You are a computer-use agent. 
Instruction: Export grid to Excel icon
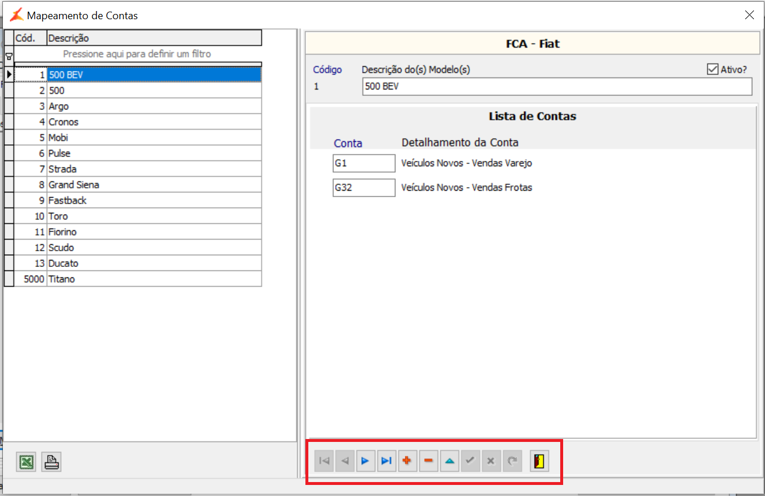[x=26, y=462]
